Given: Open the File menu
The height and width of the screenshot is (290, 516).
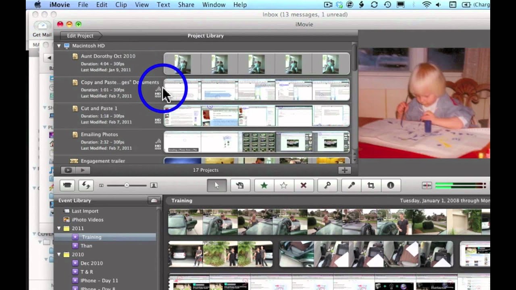Looking at the screenshot, I should pyautogui.click(x=83, y=5).
